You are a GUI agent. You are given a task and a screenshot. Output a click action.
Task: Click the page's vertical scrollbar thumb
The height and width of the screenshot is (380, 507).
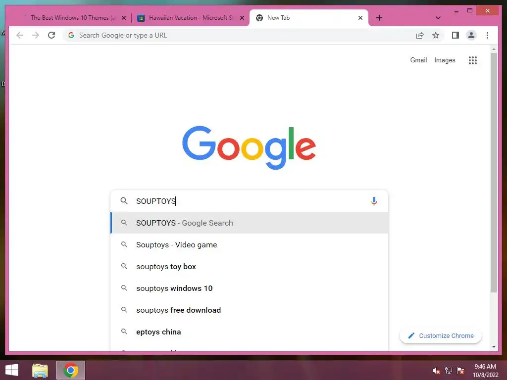(x=494, y=173)
